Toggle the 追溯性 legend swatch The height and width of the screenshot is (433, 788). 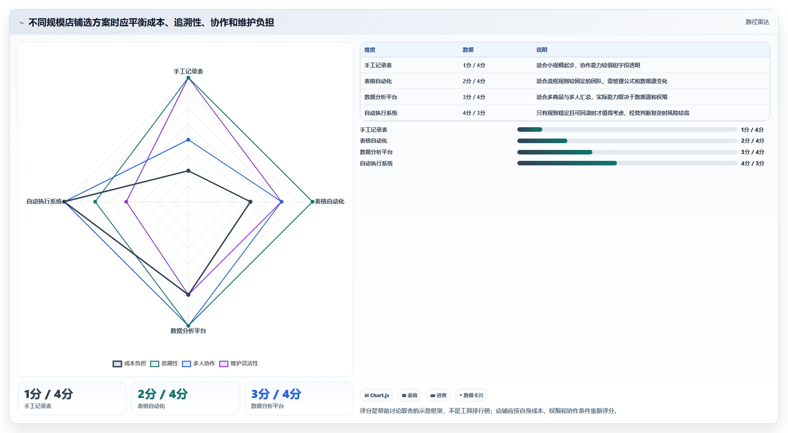155,363
